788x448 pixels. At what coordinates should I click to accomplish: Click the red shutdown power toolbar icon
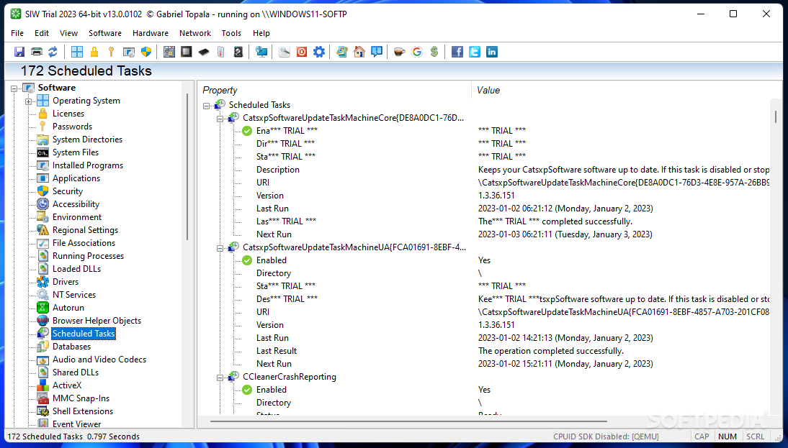point(302,52)
